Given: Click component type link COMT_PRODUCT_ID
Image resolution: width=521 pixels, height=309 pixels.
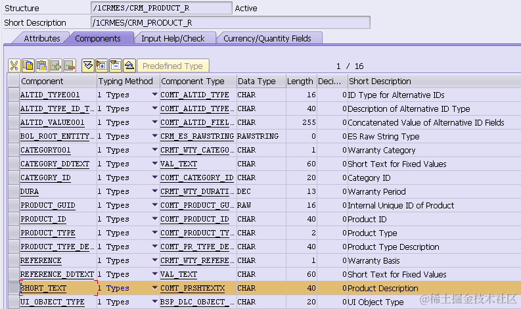Looking at the screenshot, I should coord(194,219).
